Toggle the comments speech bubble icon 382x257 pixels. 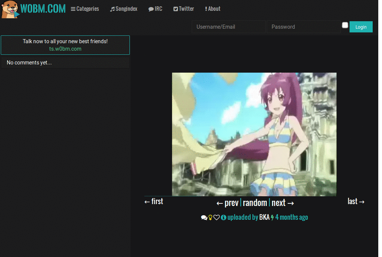tap(204, 218)
